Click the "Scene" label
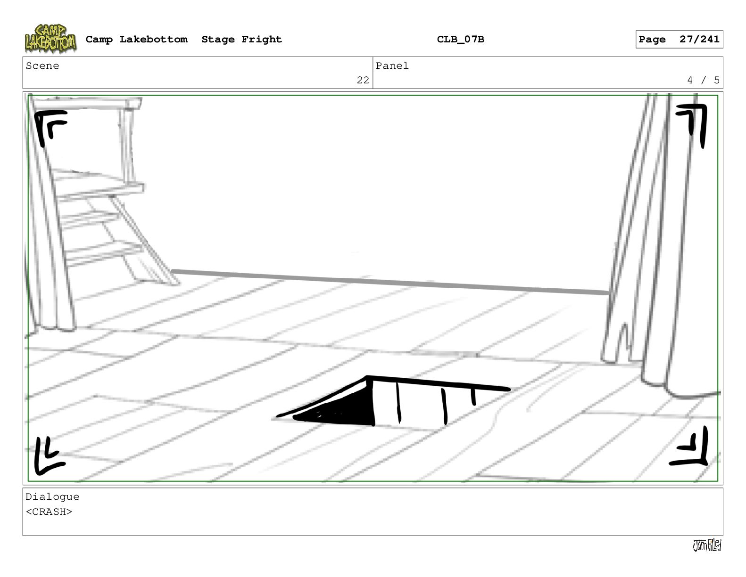The width and height of the screenshot is (746, 577). [x=42, y=66]
